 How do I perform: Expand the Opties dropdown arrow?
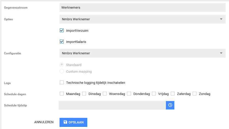click(x=221, y=19)
